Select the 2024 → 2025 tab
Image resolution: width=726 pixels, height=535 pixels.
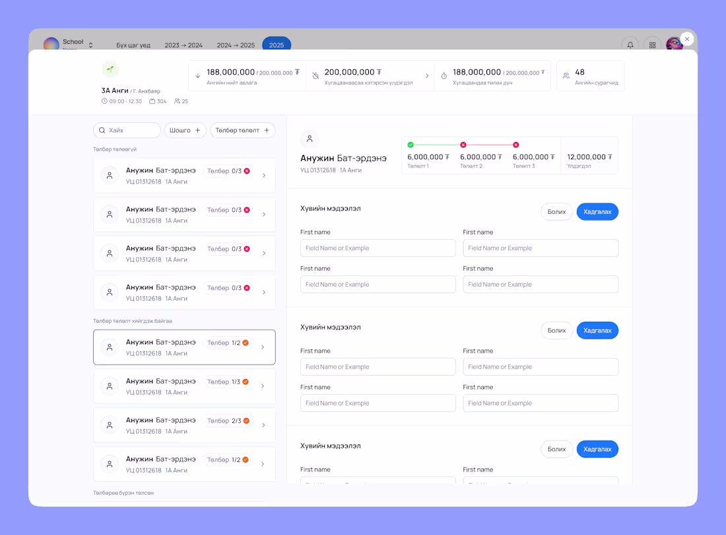[236, 46]
